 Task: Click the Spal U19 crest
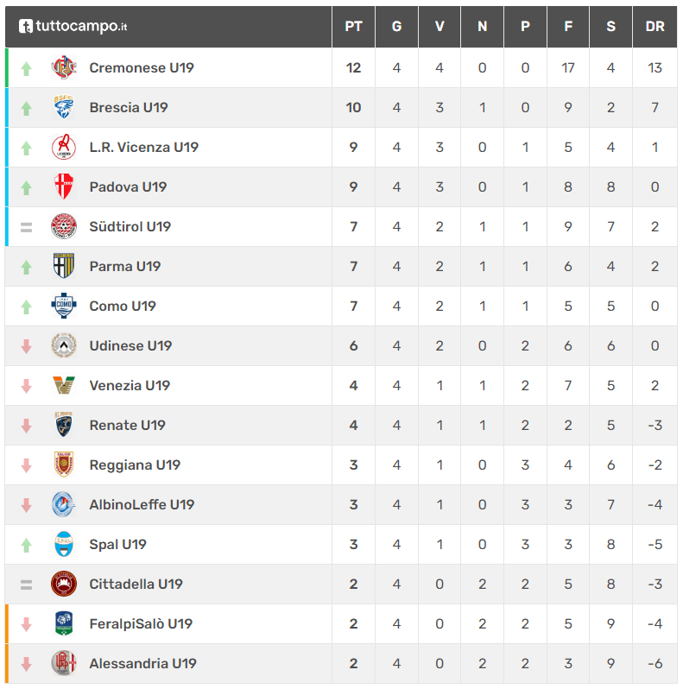point(64,545)
